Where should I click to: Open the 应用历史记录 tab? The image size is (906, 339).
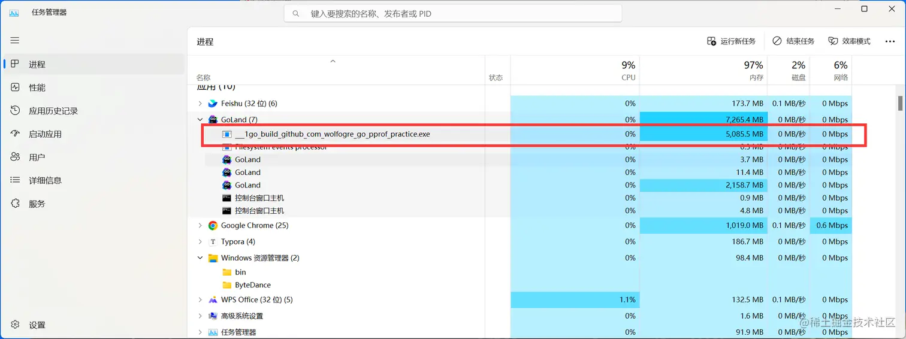point(95,111)
